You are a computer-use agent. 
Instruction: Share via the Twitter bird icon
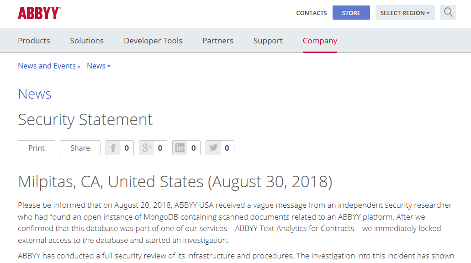(x=213, y=148)
